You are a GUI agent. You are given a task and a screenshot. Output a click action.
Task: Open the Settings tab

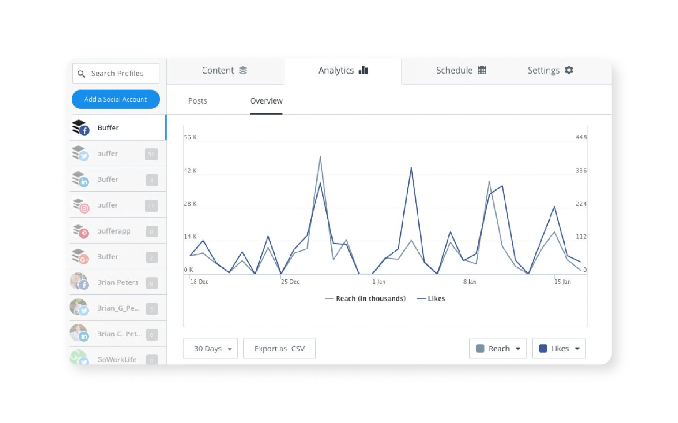[550, 70]
